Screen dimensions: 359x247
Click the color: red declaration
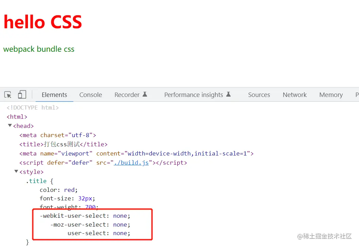[59, 190]
